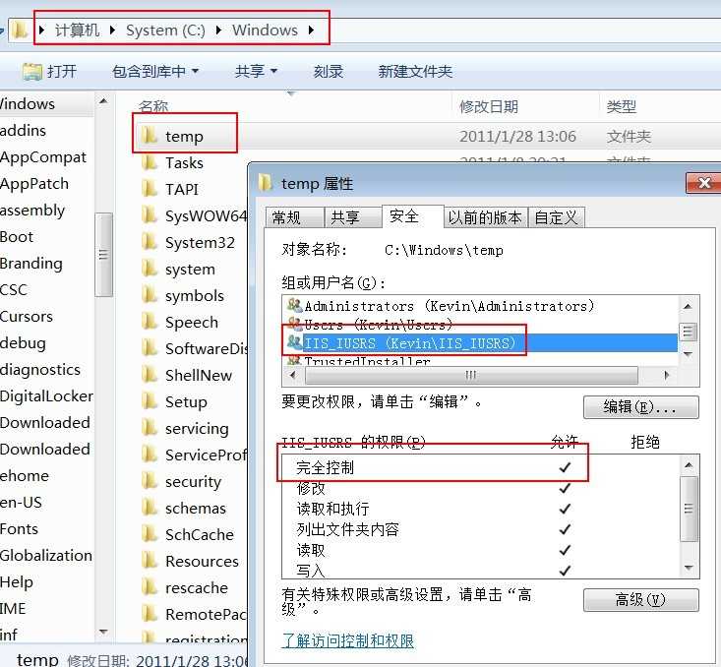Click folder icon in temp 属性 title bar
This screenshot has height=667, width=721.
(266, 183)
